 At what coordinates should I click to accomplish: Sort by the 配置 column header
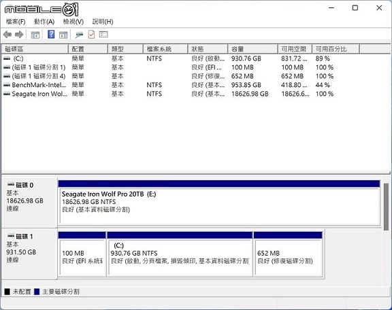coord(88,49)
